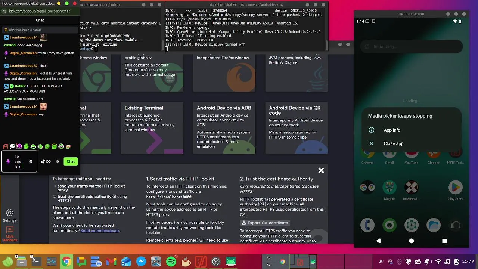Tap the Android recents square button

pyautogui.click(x=444, y=241)
